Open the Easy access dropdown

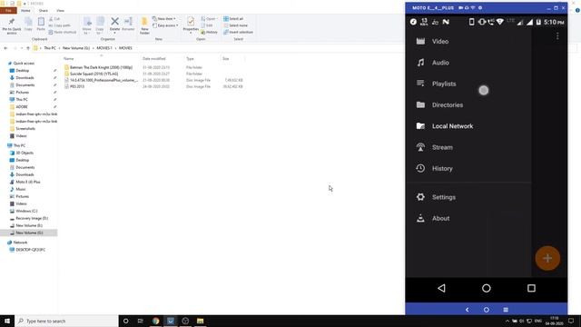coord(165,25)
